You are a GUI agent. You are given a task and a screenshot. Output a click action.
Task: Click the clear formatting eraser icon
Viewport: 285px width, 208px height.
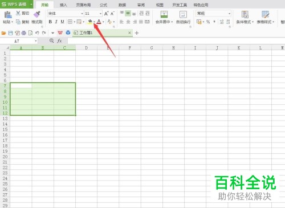click(109, 22)
